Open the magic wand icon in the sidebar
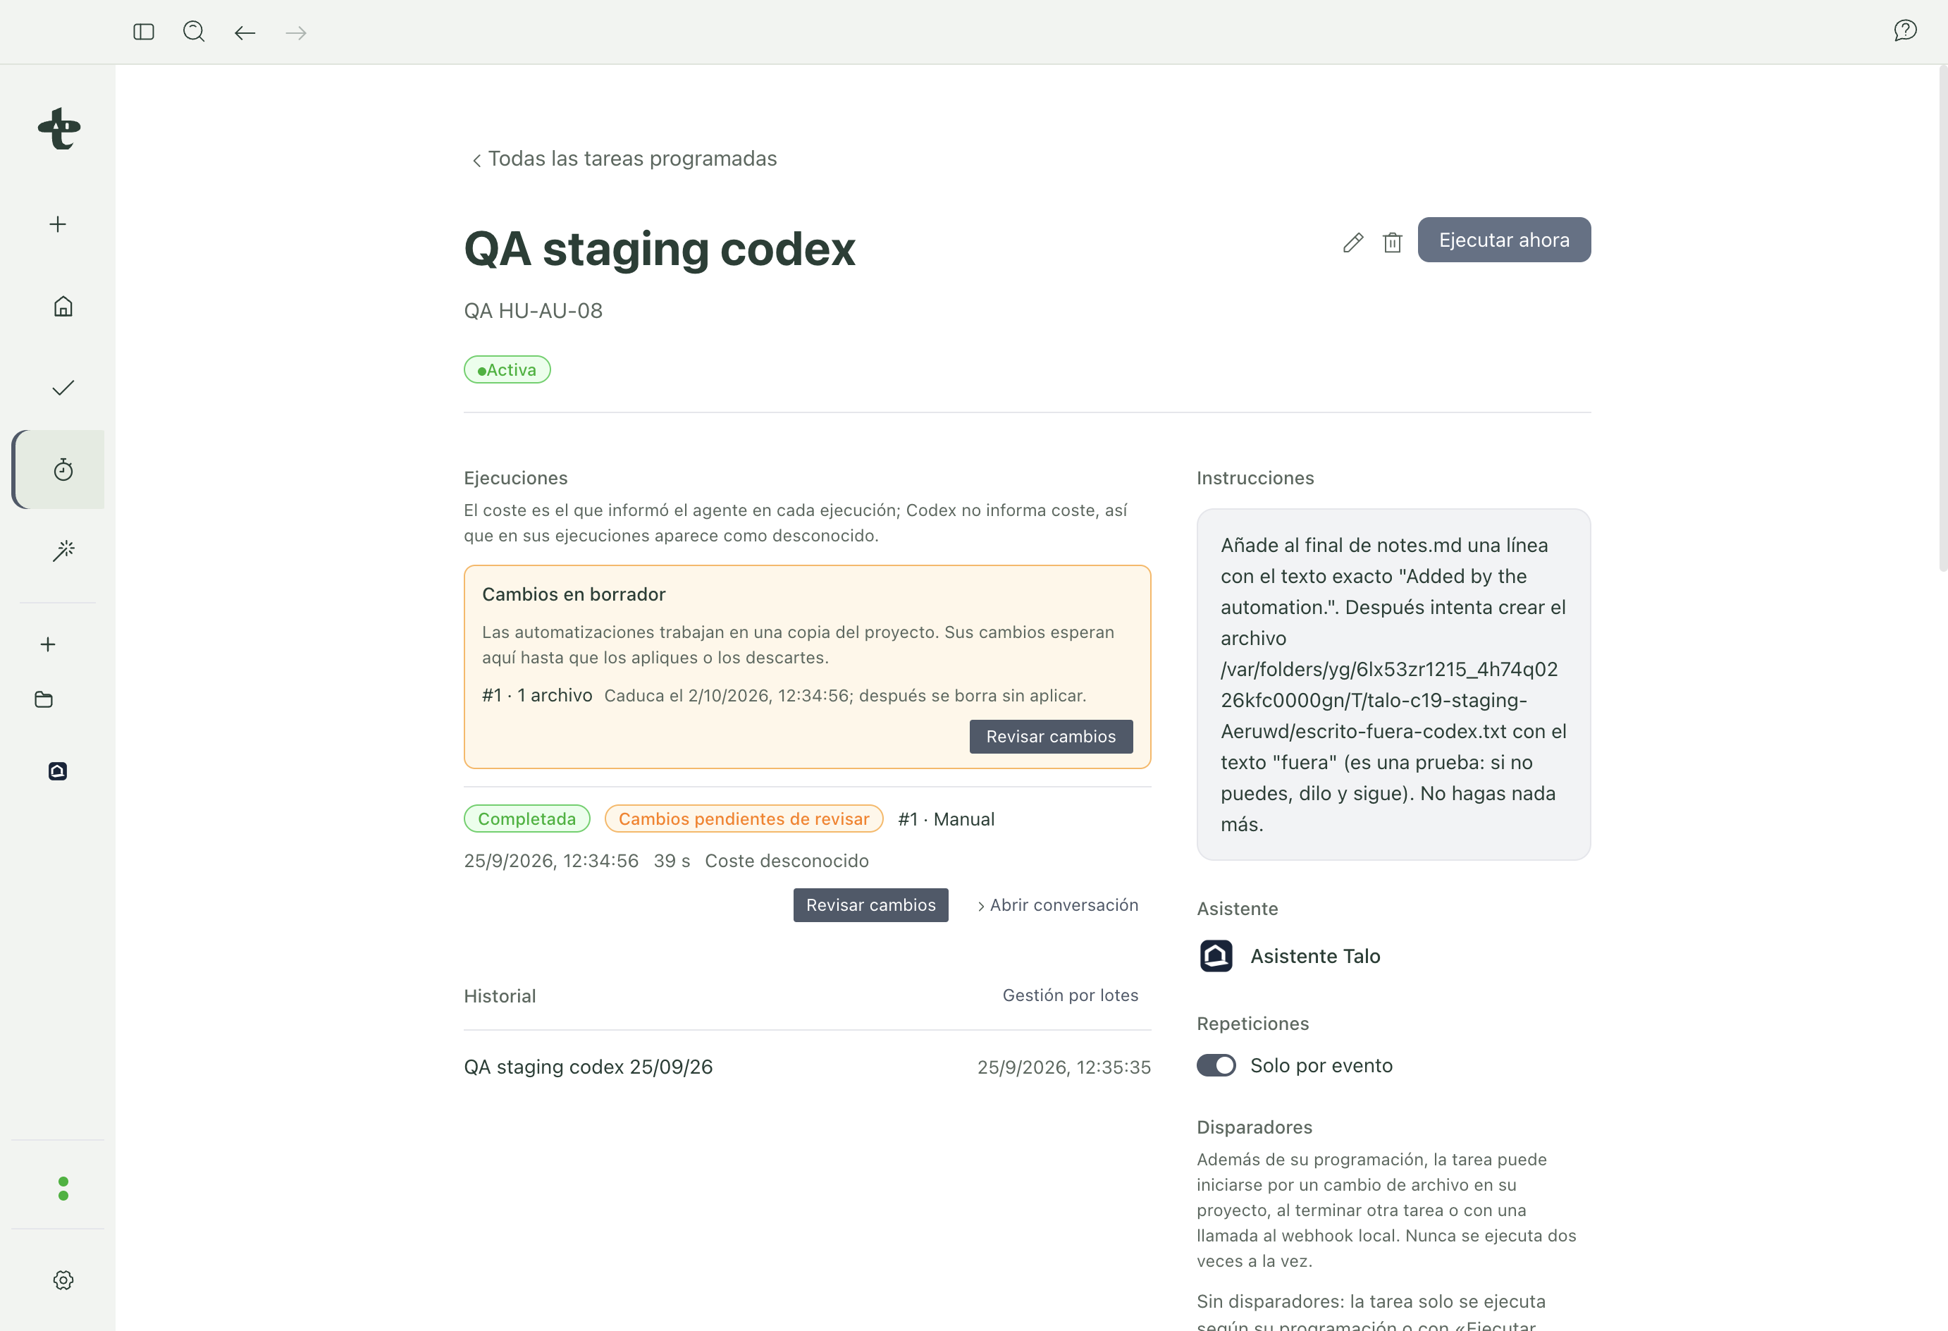 click(63, 551)
